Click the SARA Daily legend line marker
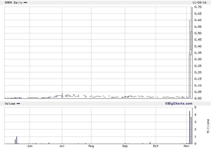This screenshot has height=149, width=211. coord(25,2)
